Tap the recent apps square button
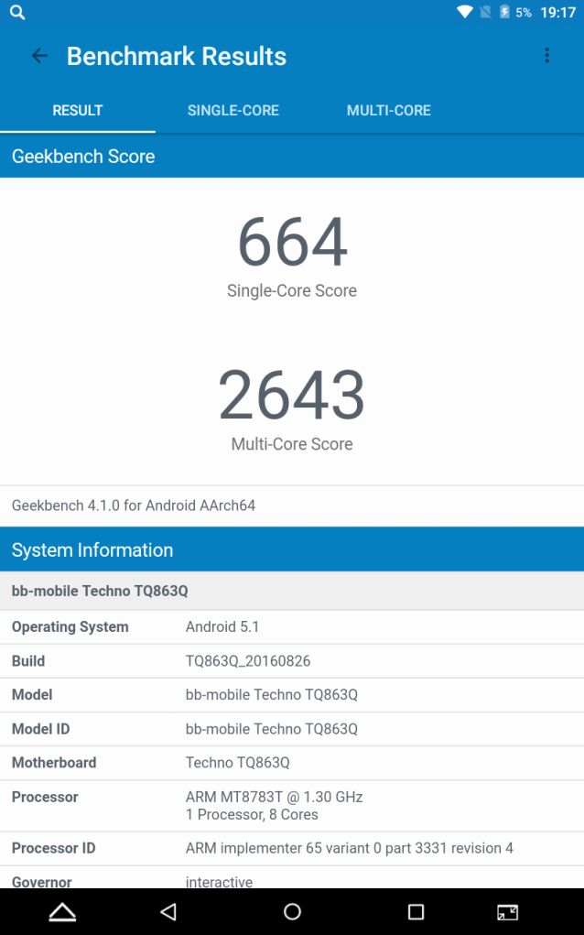This screenshot has width=584, height=935. (416, 912)
